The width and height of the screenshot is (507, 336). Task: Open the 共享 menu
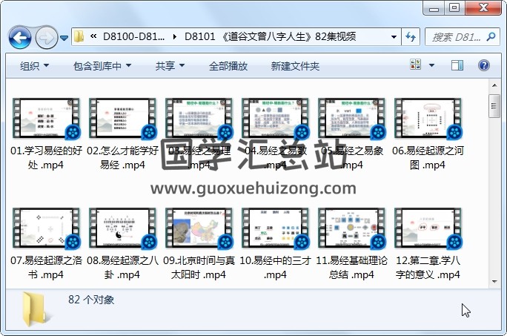coord(170,66)
